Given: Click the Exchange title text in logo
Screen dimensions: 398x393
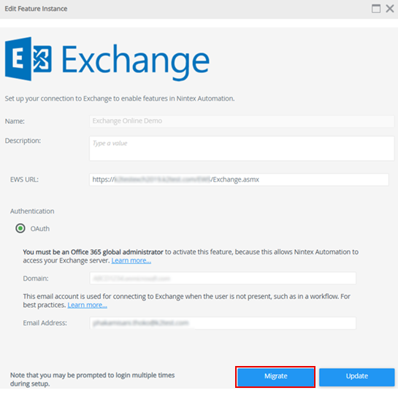Looking at the screenshot, I should [x=135, y=62].
